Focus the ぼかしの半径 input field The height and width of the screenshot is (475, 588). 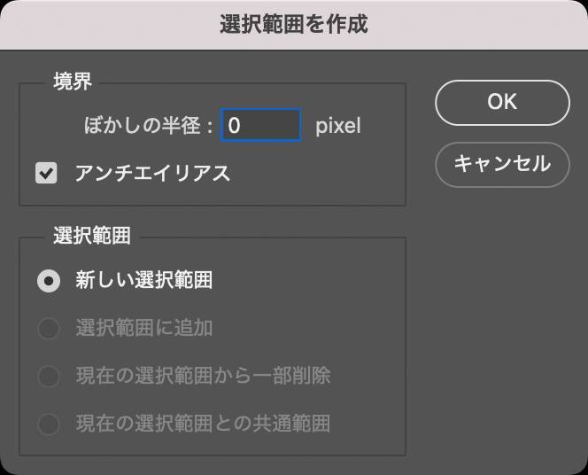pos(261,126)
